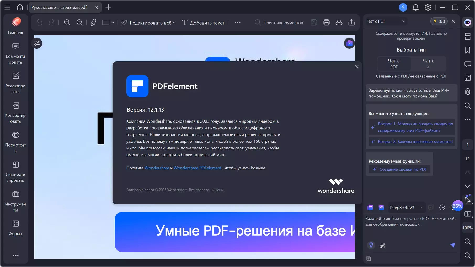Zoom out using the top toolbar magnifier
The width and height of the screenshot is (475, 267).
67,23
